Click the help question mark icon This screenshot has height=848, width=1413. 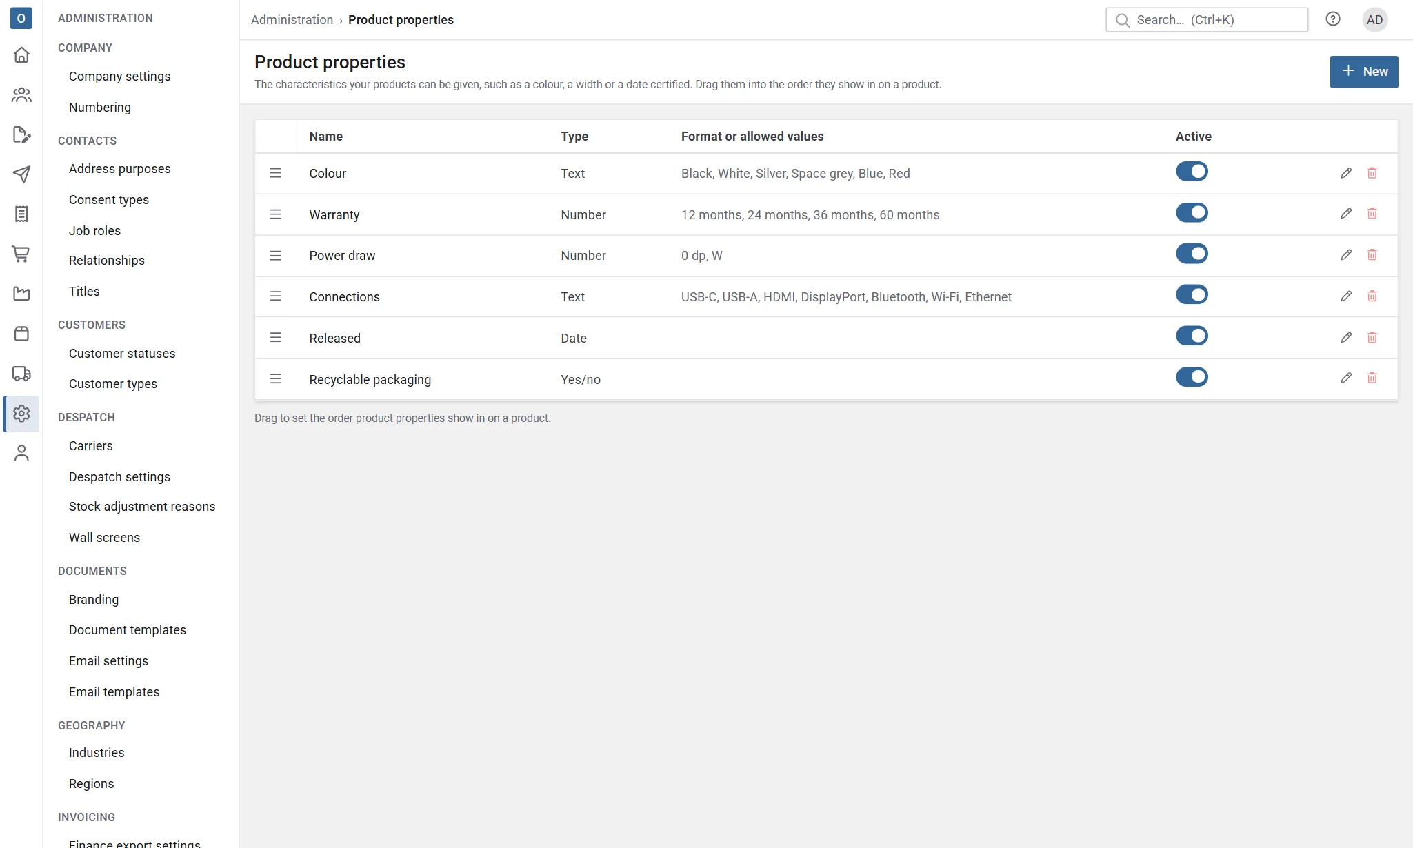(x=1333, y=19)
